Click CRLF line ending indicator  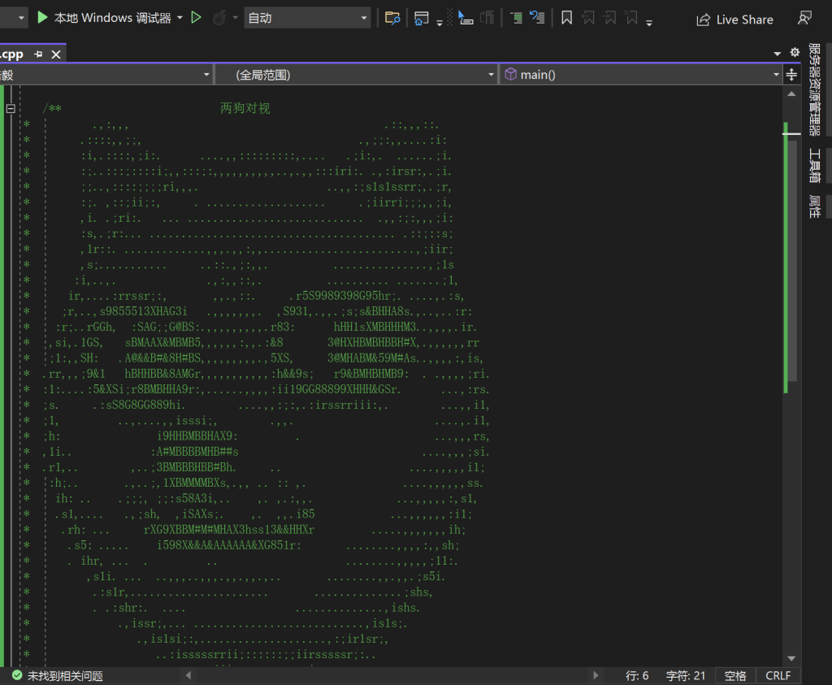pos(778,676)
